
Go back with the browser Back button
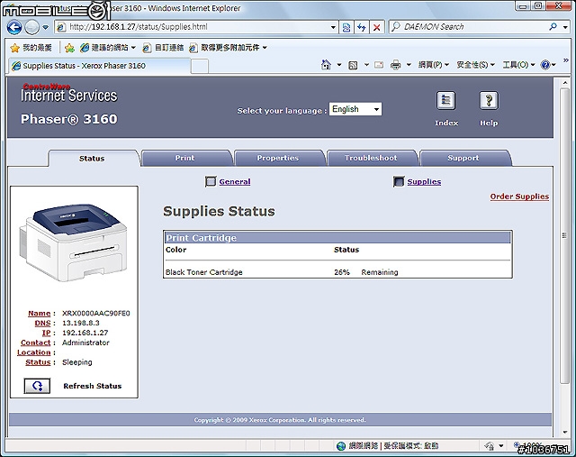(x=14, y=27)
